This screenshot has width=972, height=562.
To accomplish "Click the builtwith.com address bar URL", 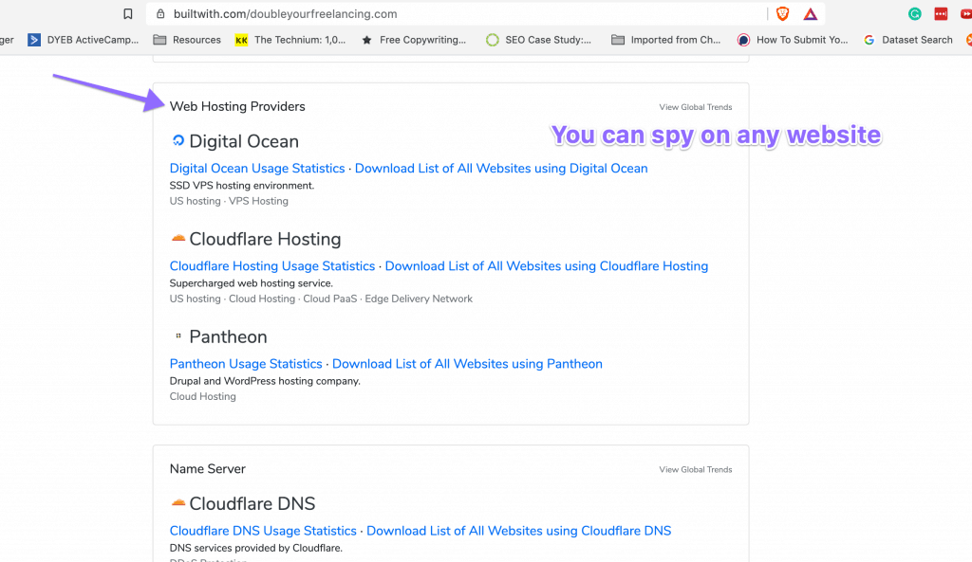I will click(285, 13).
